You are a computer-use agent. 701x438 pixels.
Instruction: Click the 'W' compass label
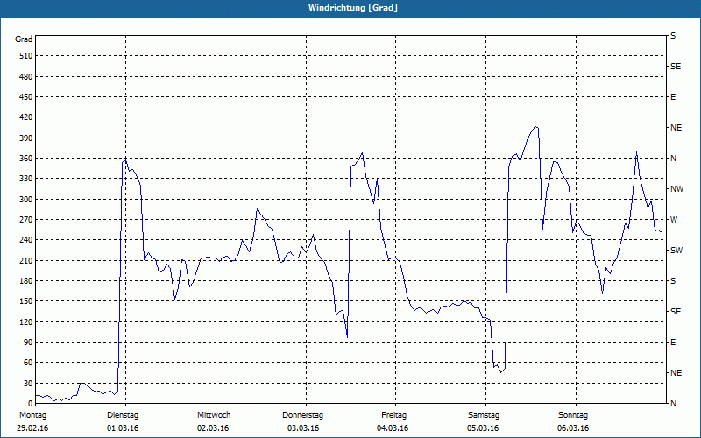[674, 220]
